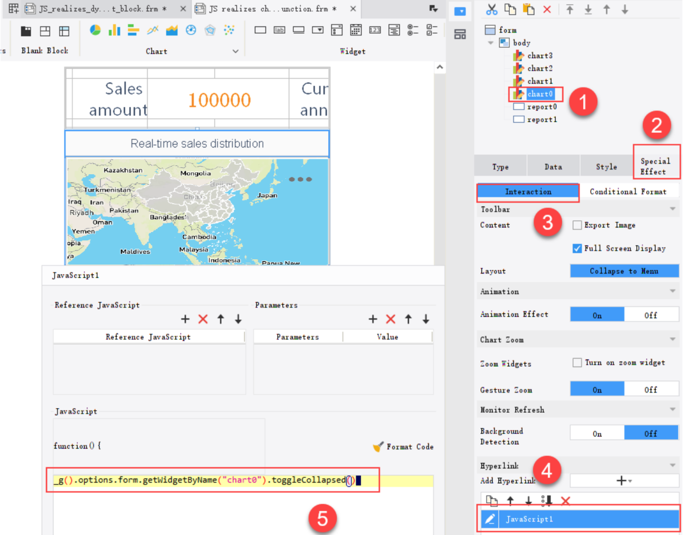
Task: Open the Conditional Format tab
Action: (628, 191)
